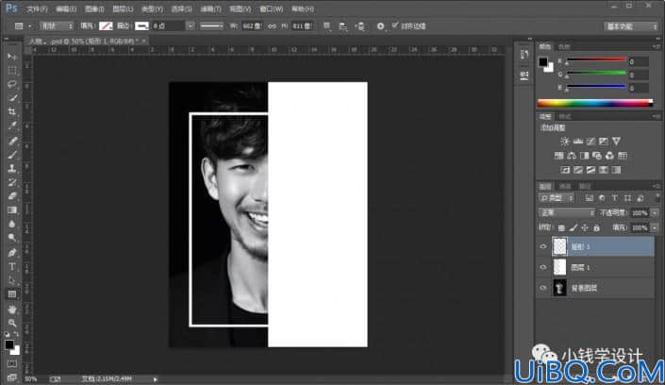Select the Rectangular Marquee tool
665x385 pixels.
coord(12,71)
